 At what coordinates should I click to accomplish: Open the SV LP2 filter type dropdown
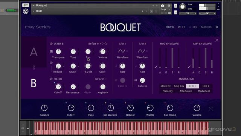click(x=101, y=79)
